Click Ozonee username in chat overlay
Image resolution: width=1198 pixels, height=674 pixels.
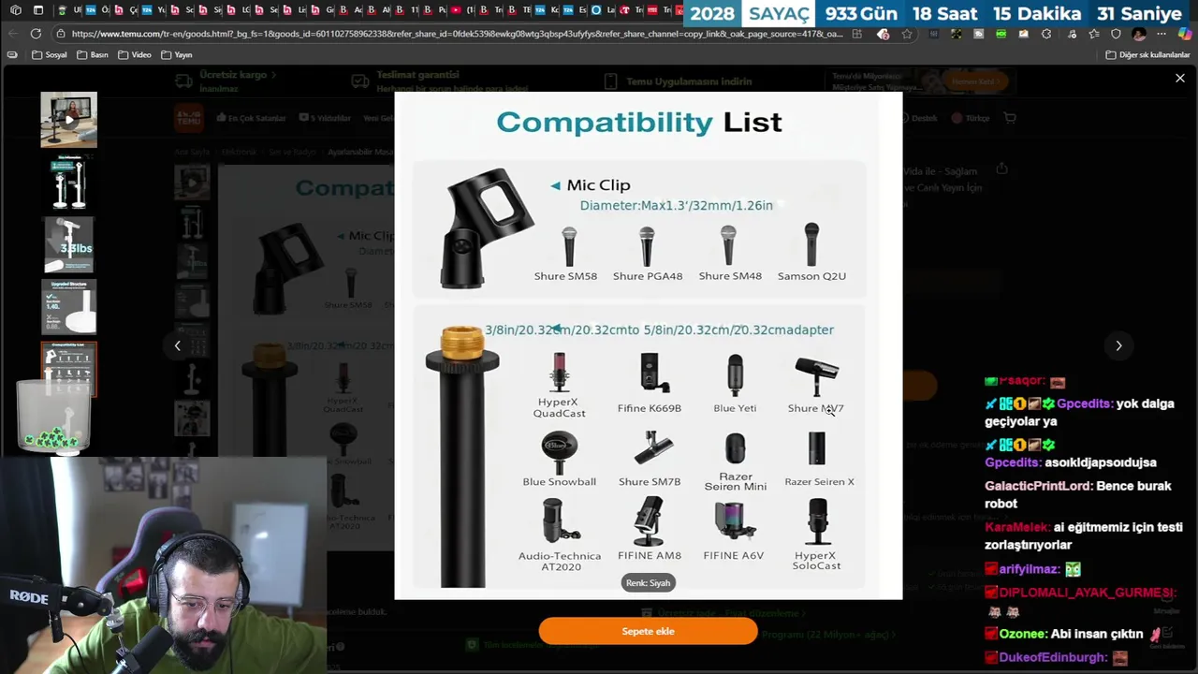(x=1022, y=634)
